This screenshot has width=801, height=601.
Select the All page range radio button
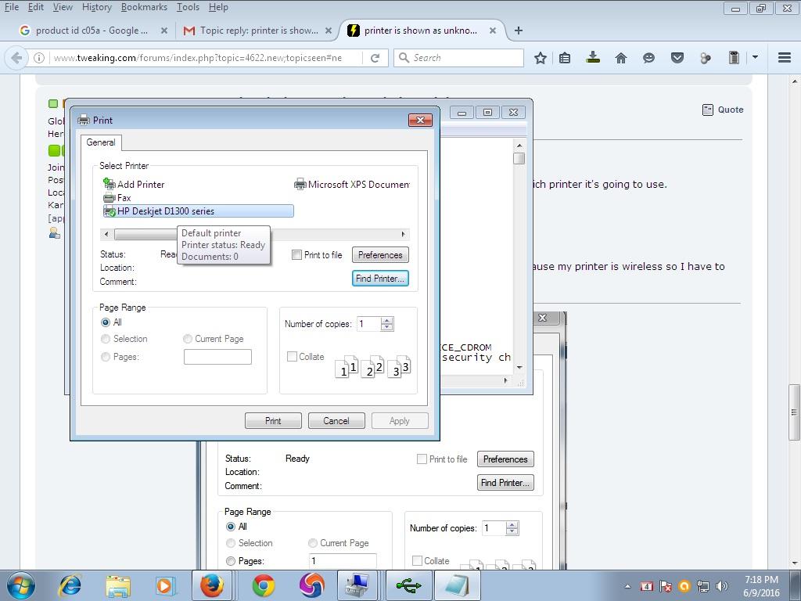point(106,322)
